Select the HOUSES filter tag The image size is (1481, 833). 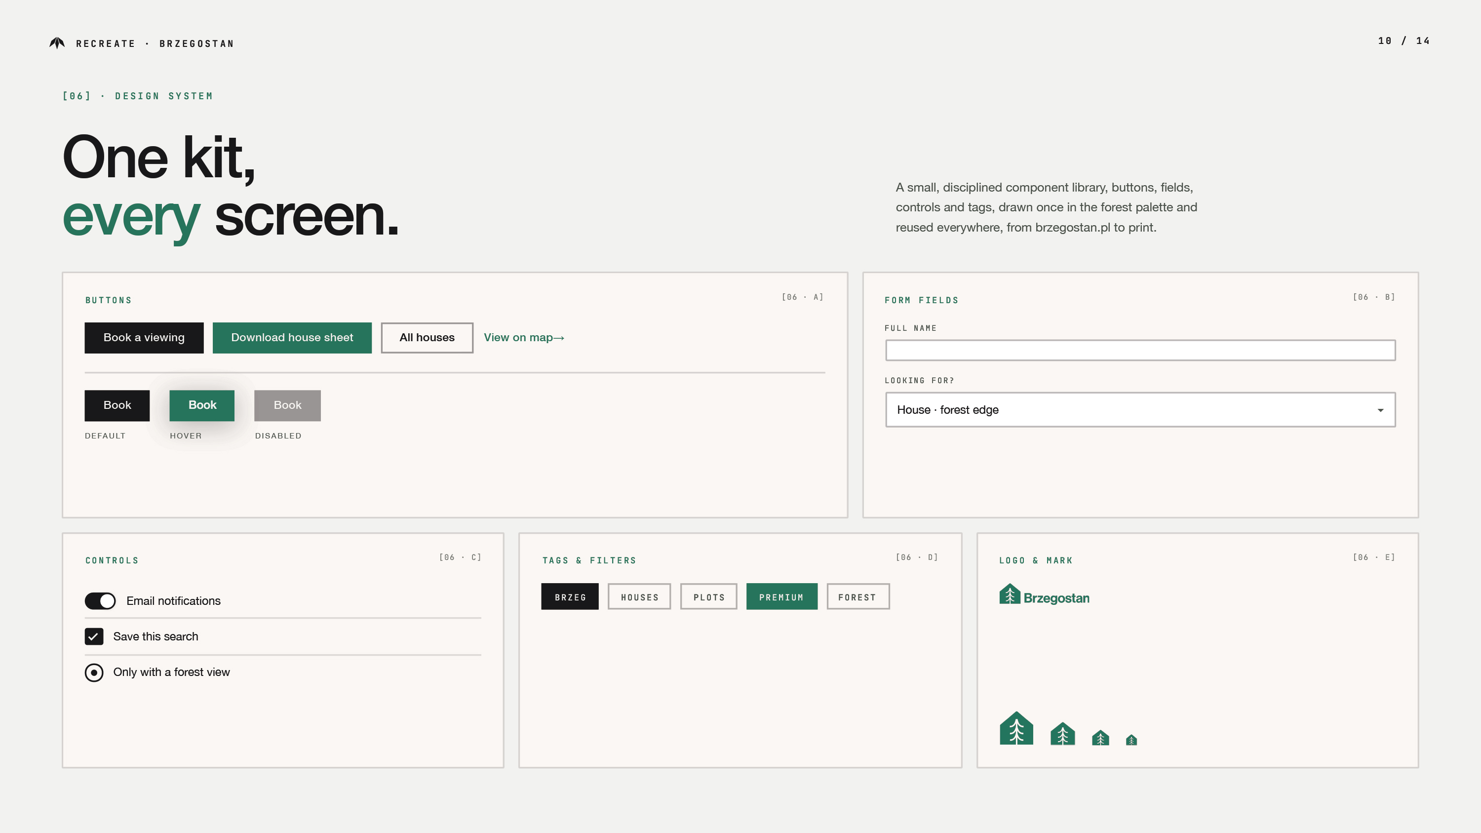point(639,596)
